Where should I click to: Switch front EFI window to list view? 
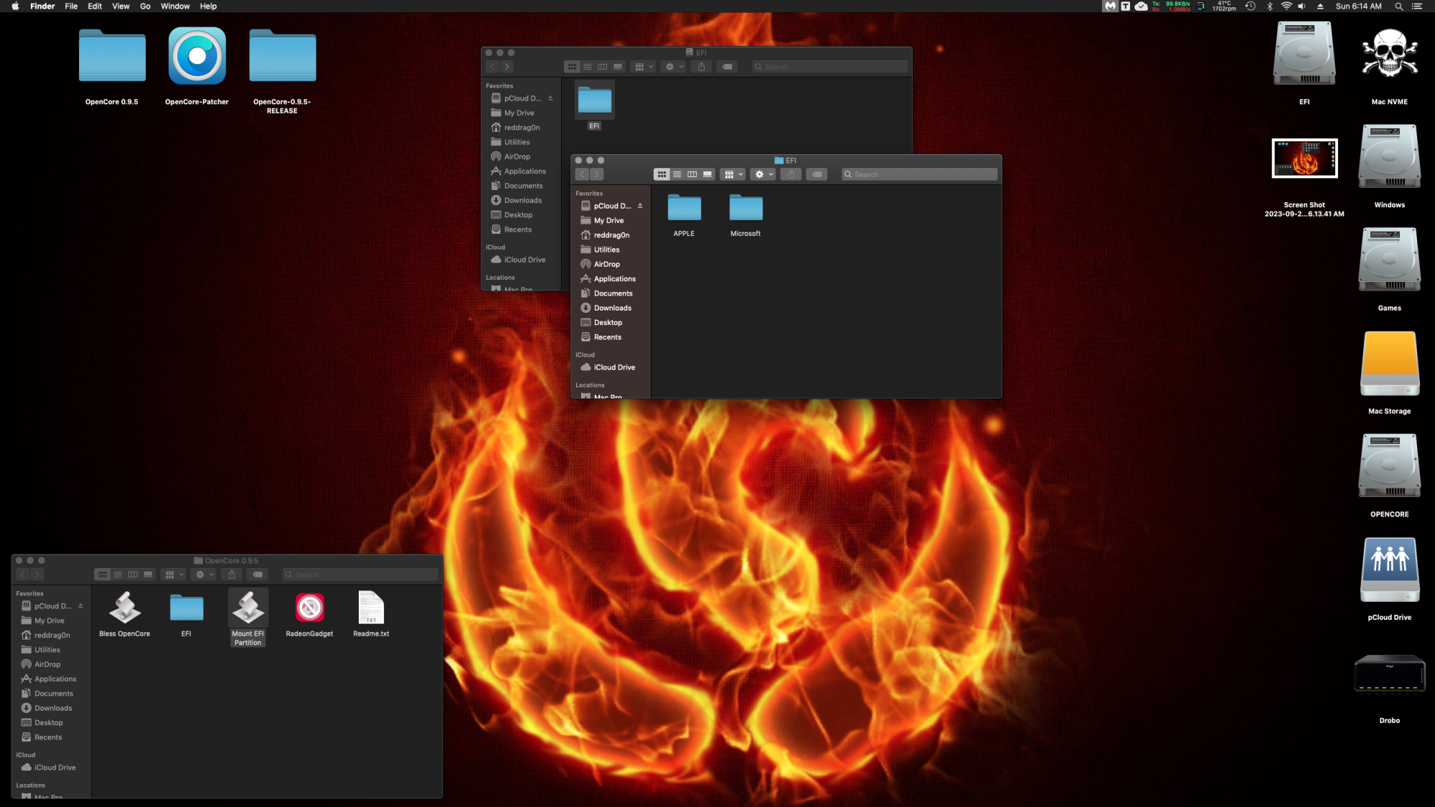[x=677, y=174]
